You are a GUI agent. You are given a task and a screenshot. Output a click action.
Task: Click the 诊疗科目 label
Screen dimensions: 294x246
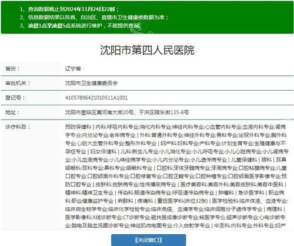click(18, 127)
